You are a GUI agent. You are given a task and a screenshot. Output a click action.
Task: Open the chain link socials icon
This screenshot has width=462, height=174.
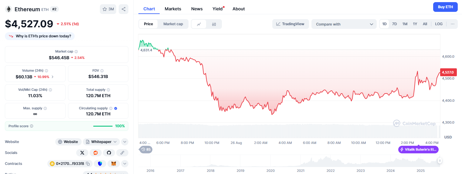pyautogui.click(x=122, y=153)
